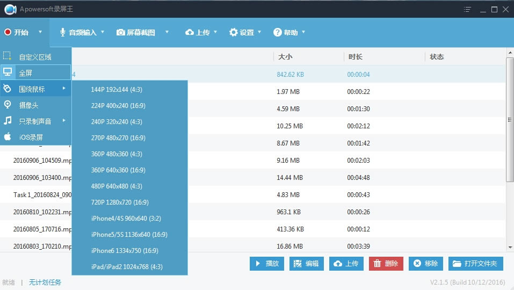Expand the 只录制声音 submenu arrow
Screen dimensions: 514x290
(x=64, y=121)
